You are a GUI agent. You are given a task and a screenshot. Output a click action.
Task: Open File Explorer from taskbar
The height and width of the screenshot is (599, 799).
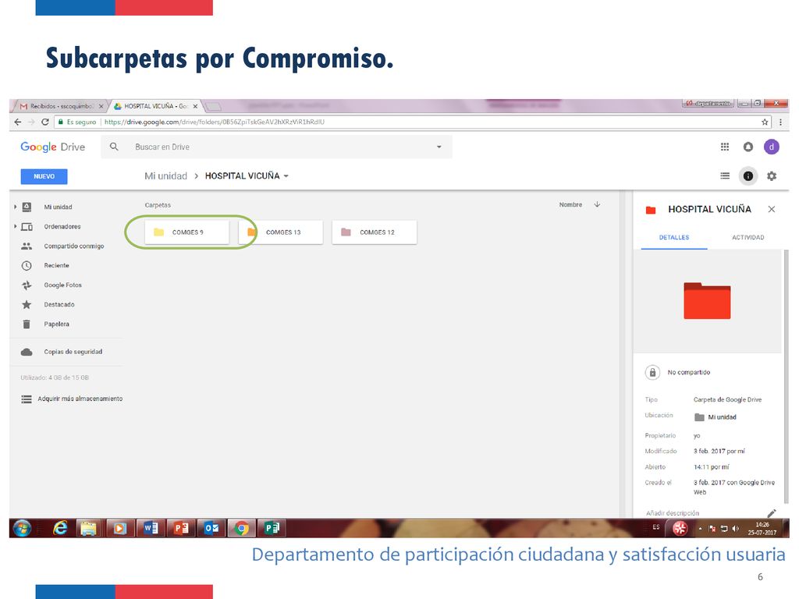click(89, 528)
